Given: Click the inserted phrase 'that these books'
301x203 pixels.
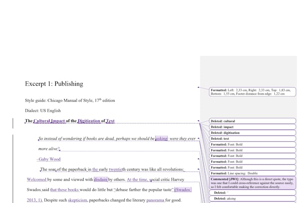Looking at the screenshot, I should pos(64,190).
